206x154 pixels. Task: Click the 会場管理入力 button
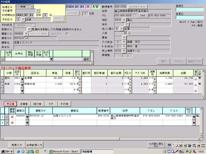point(34,145)
